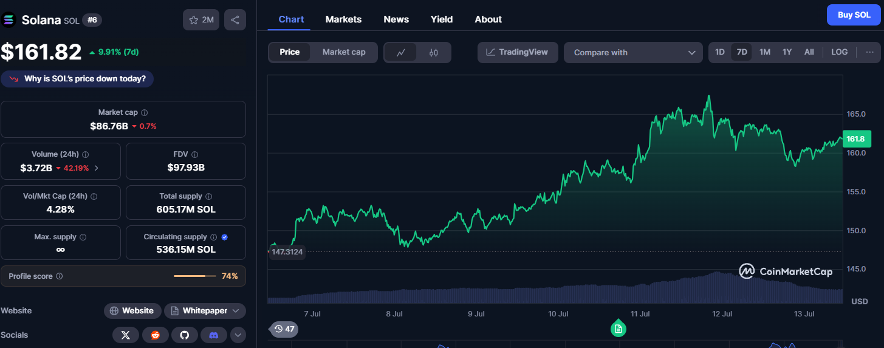
Task: Toggle LOG scale on chart
Action: click(839, 52)
